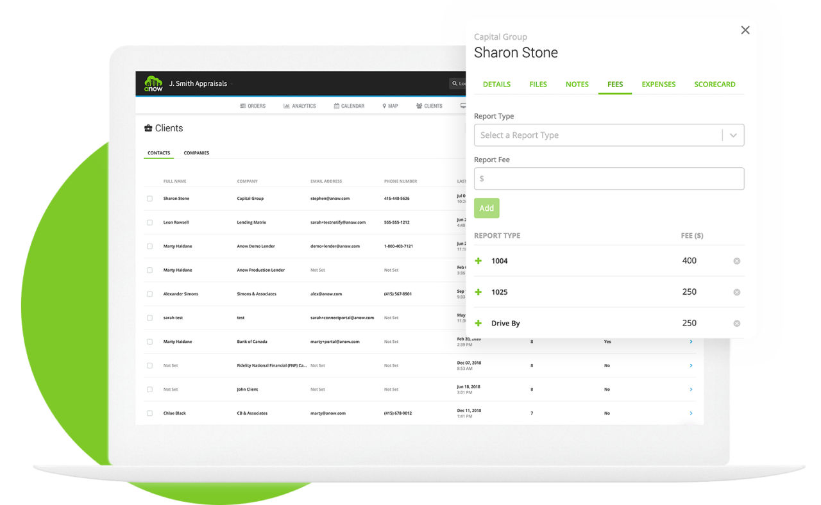Screen dimensions: 821x505
Task: Open the Select a Report Type dropdown
Action: click(609, 135)
